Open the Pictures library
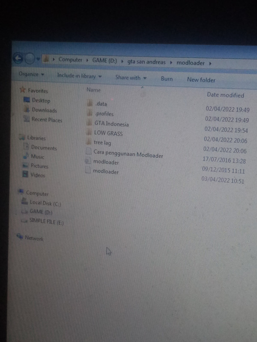The height and width of the screenshot is (342, 257). coord(39,166)
